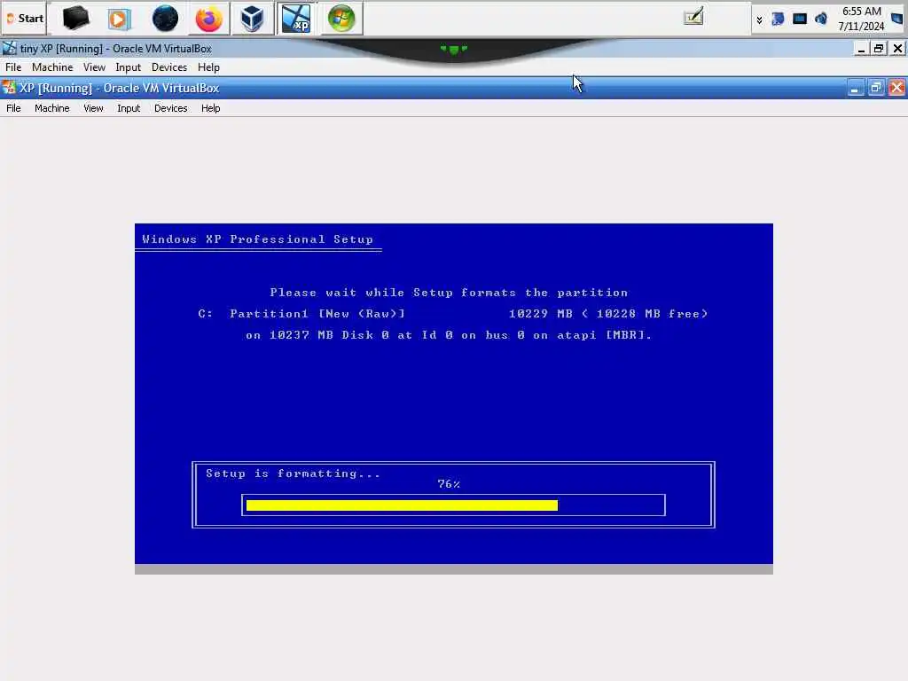Open the Start menu
908x681 pixels.
[25, 19]
